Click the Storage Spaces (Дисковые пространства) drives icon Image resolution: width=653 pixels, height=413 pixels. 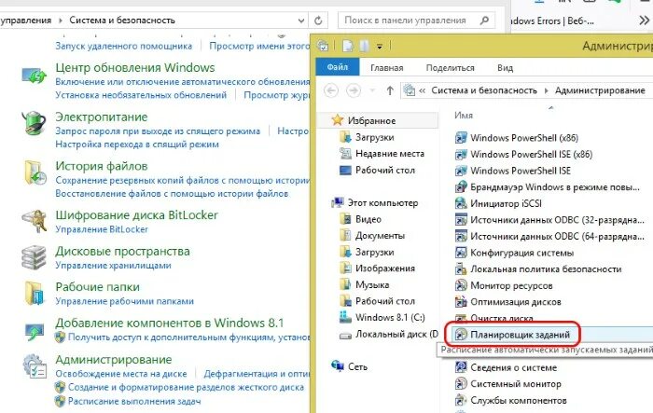[34, 257]
